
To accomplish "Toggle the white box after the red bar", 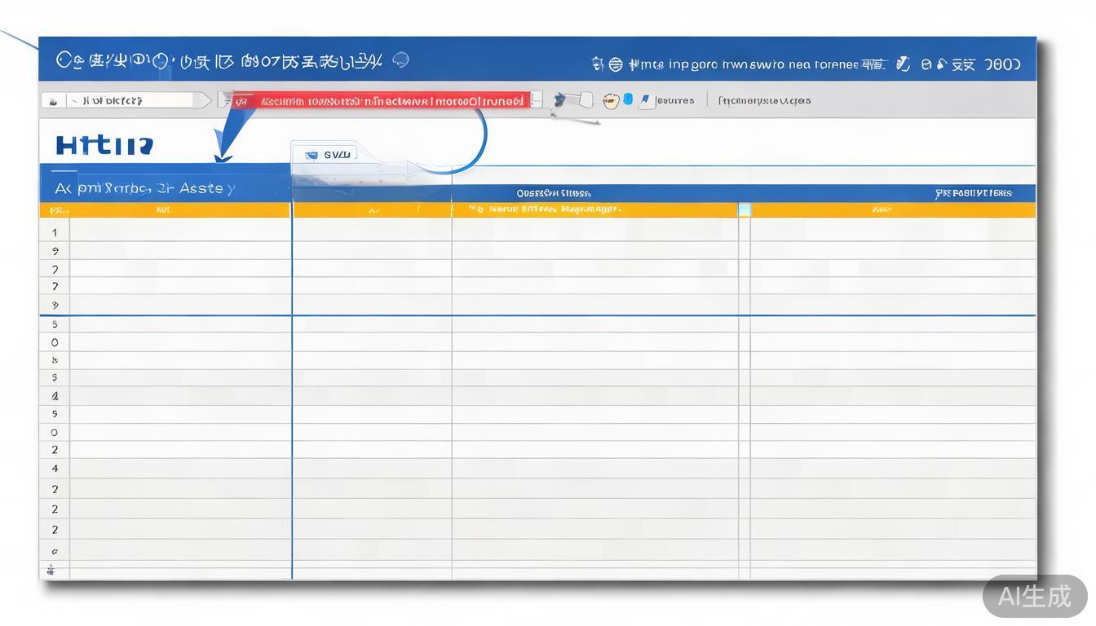I will (536, 100).
